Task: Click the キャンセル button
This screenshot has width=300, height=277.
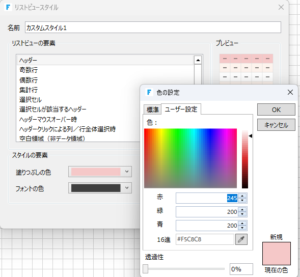Action: [276, 125]
